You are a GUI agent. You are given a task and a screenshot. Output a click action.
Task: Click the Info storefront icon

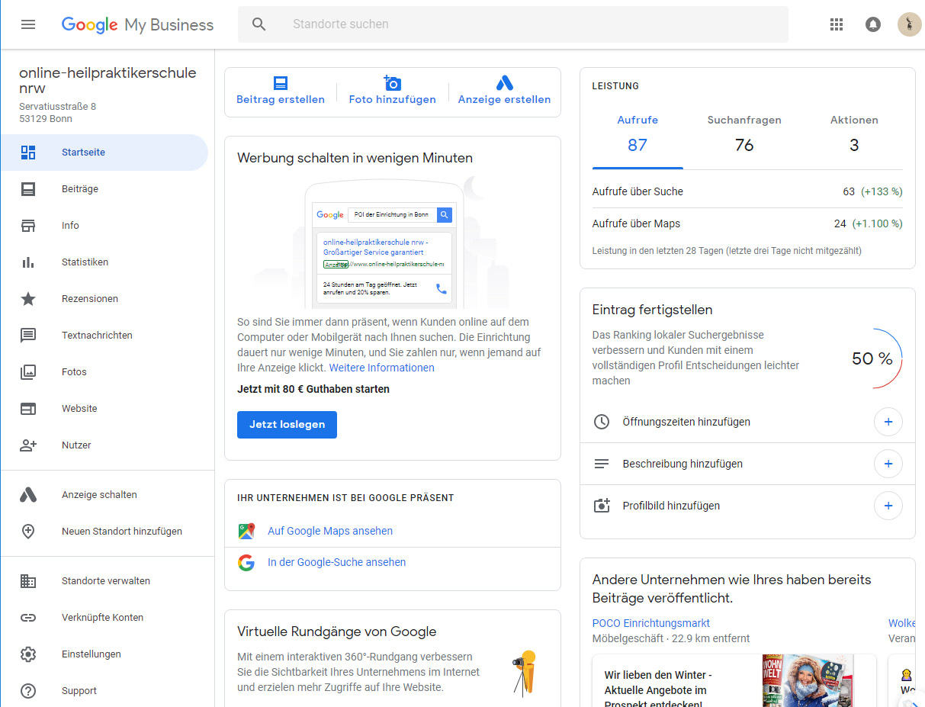pyautogui.click(x=28, y=226)
